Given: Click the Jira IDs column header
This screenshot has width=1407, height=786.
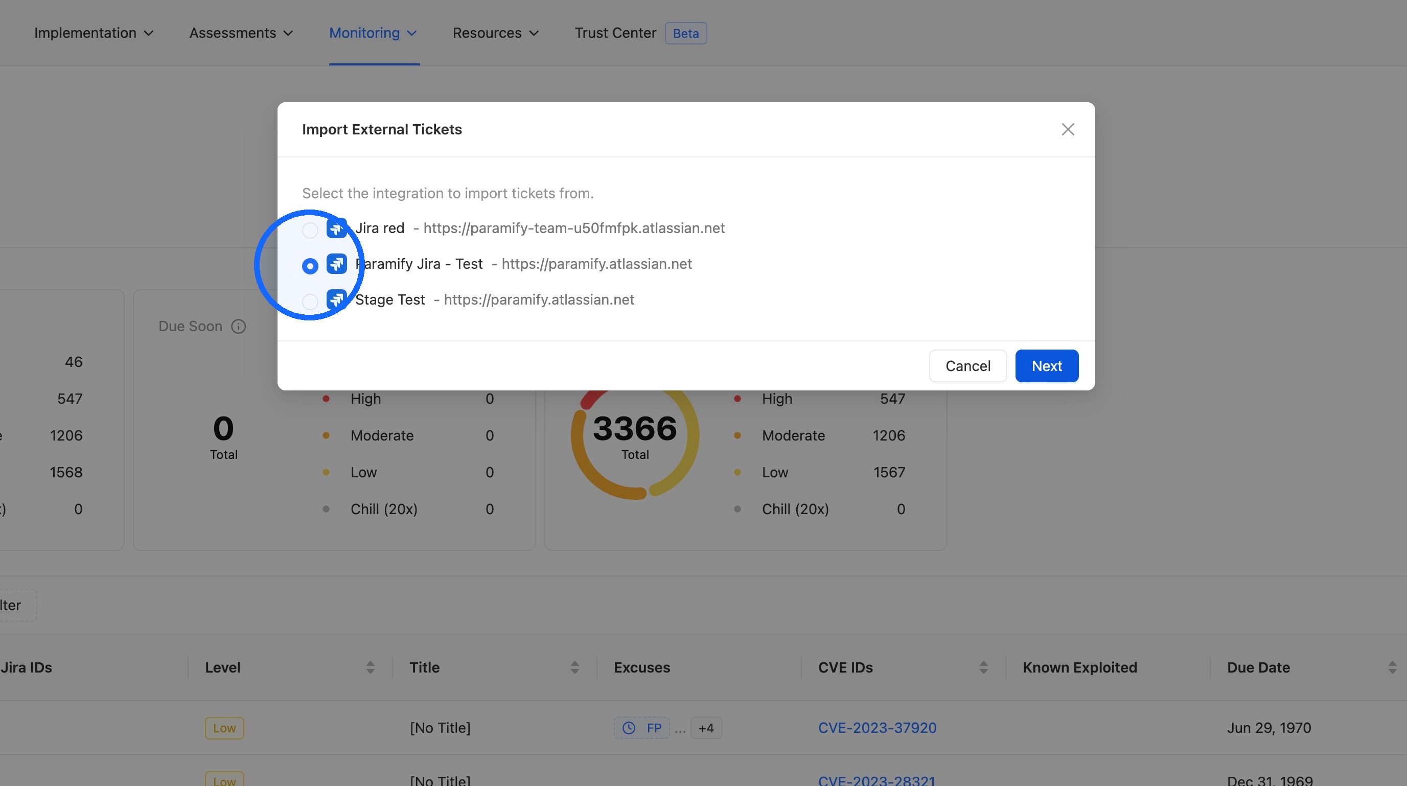Looking at the screenshot, I should tap(26, 667).
